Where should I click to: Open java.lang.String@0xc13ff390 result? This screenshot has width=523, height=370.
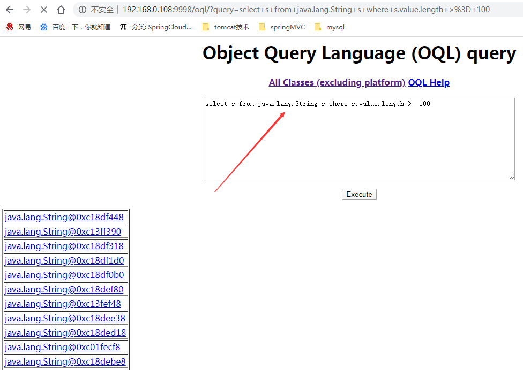63,232
